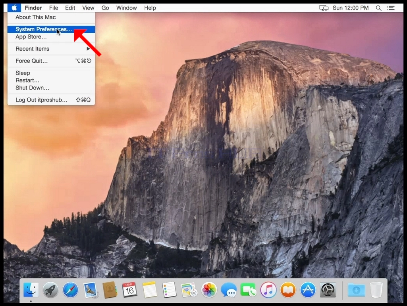
Task: Open iBooks from the Dock
Action: point(288,290)
